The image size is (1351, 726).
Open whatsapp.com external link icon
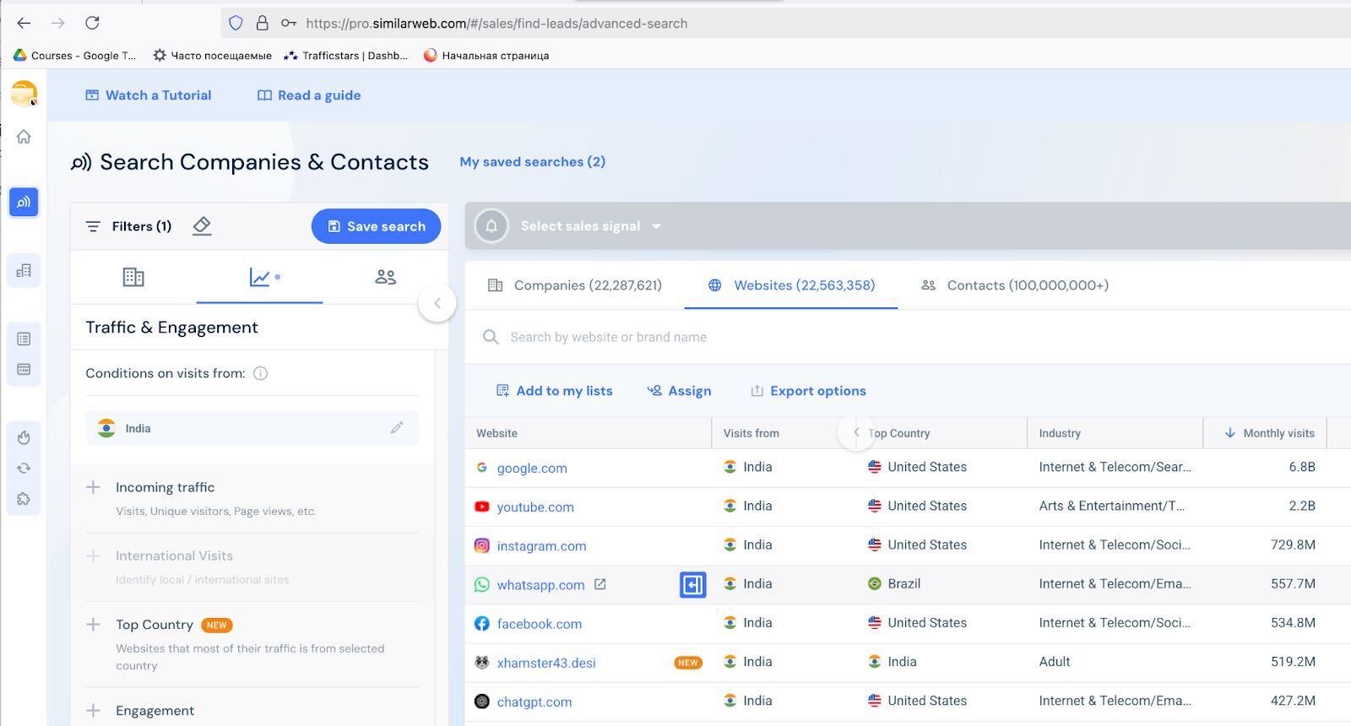point(600,584)
